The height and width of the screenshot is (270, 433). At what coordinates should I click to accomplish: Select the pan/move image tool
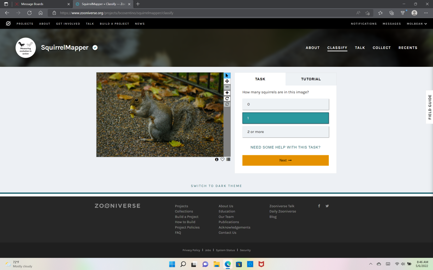coord(227,81)
